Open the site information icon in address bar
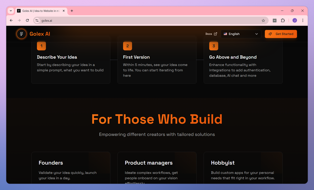The height and width of the screenshot is (190, 314). 37,20
